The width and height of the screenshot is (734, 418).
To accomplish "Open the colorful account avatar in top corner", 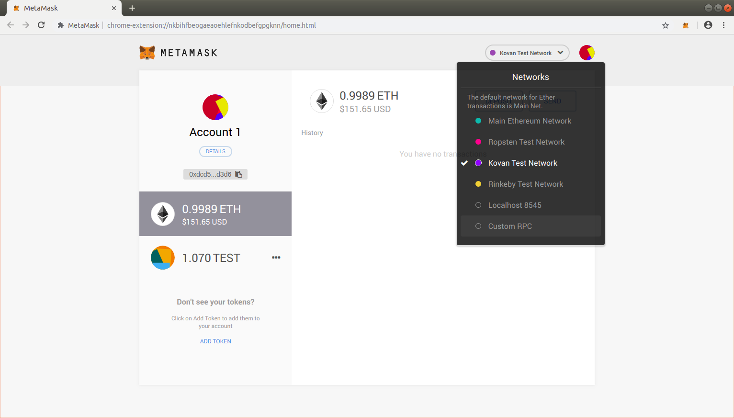I will (587, 53).
